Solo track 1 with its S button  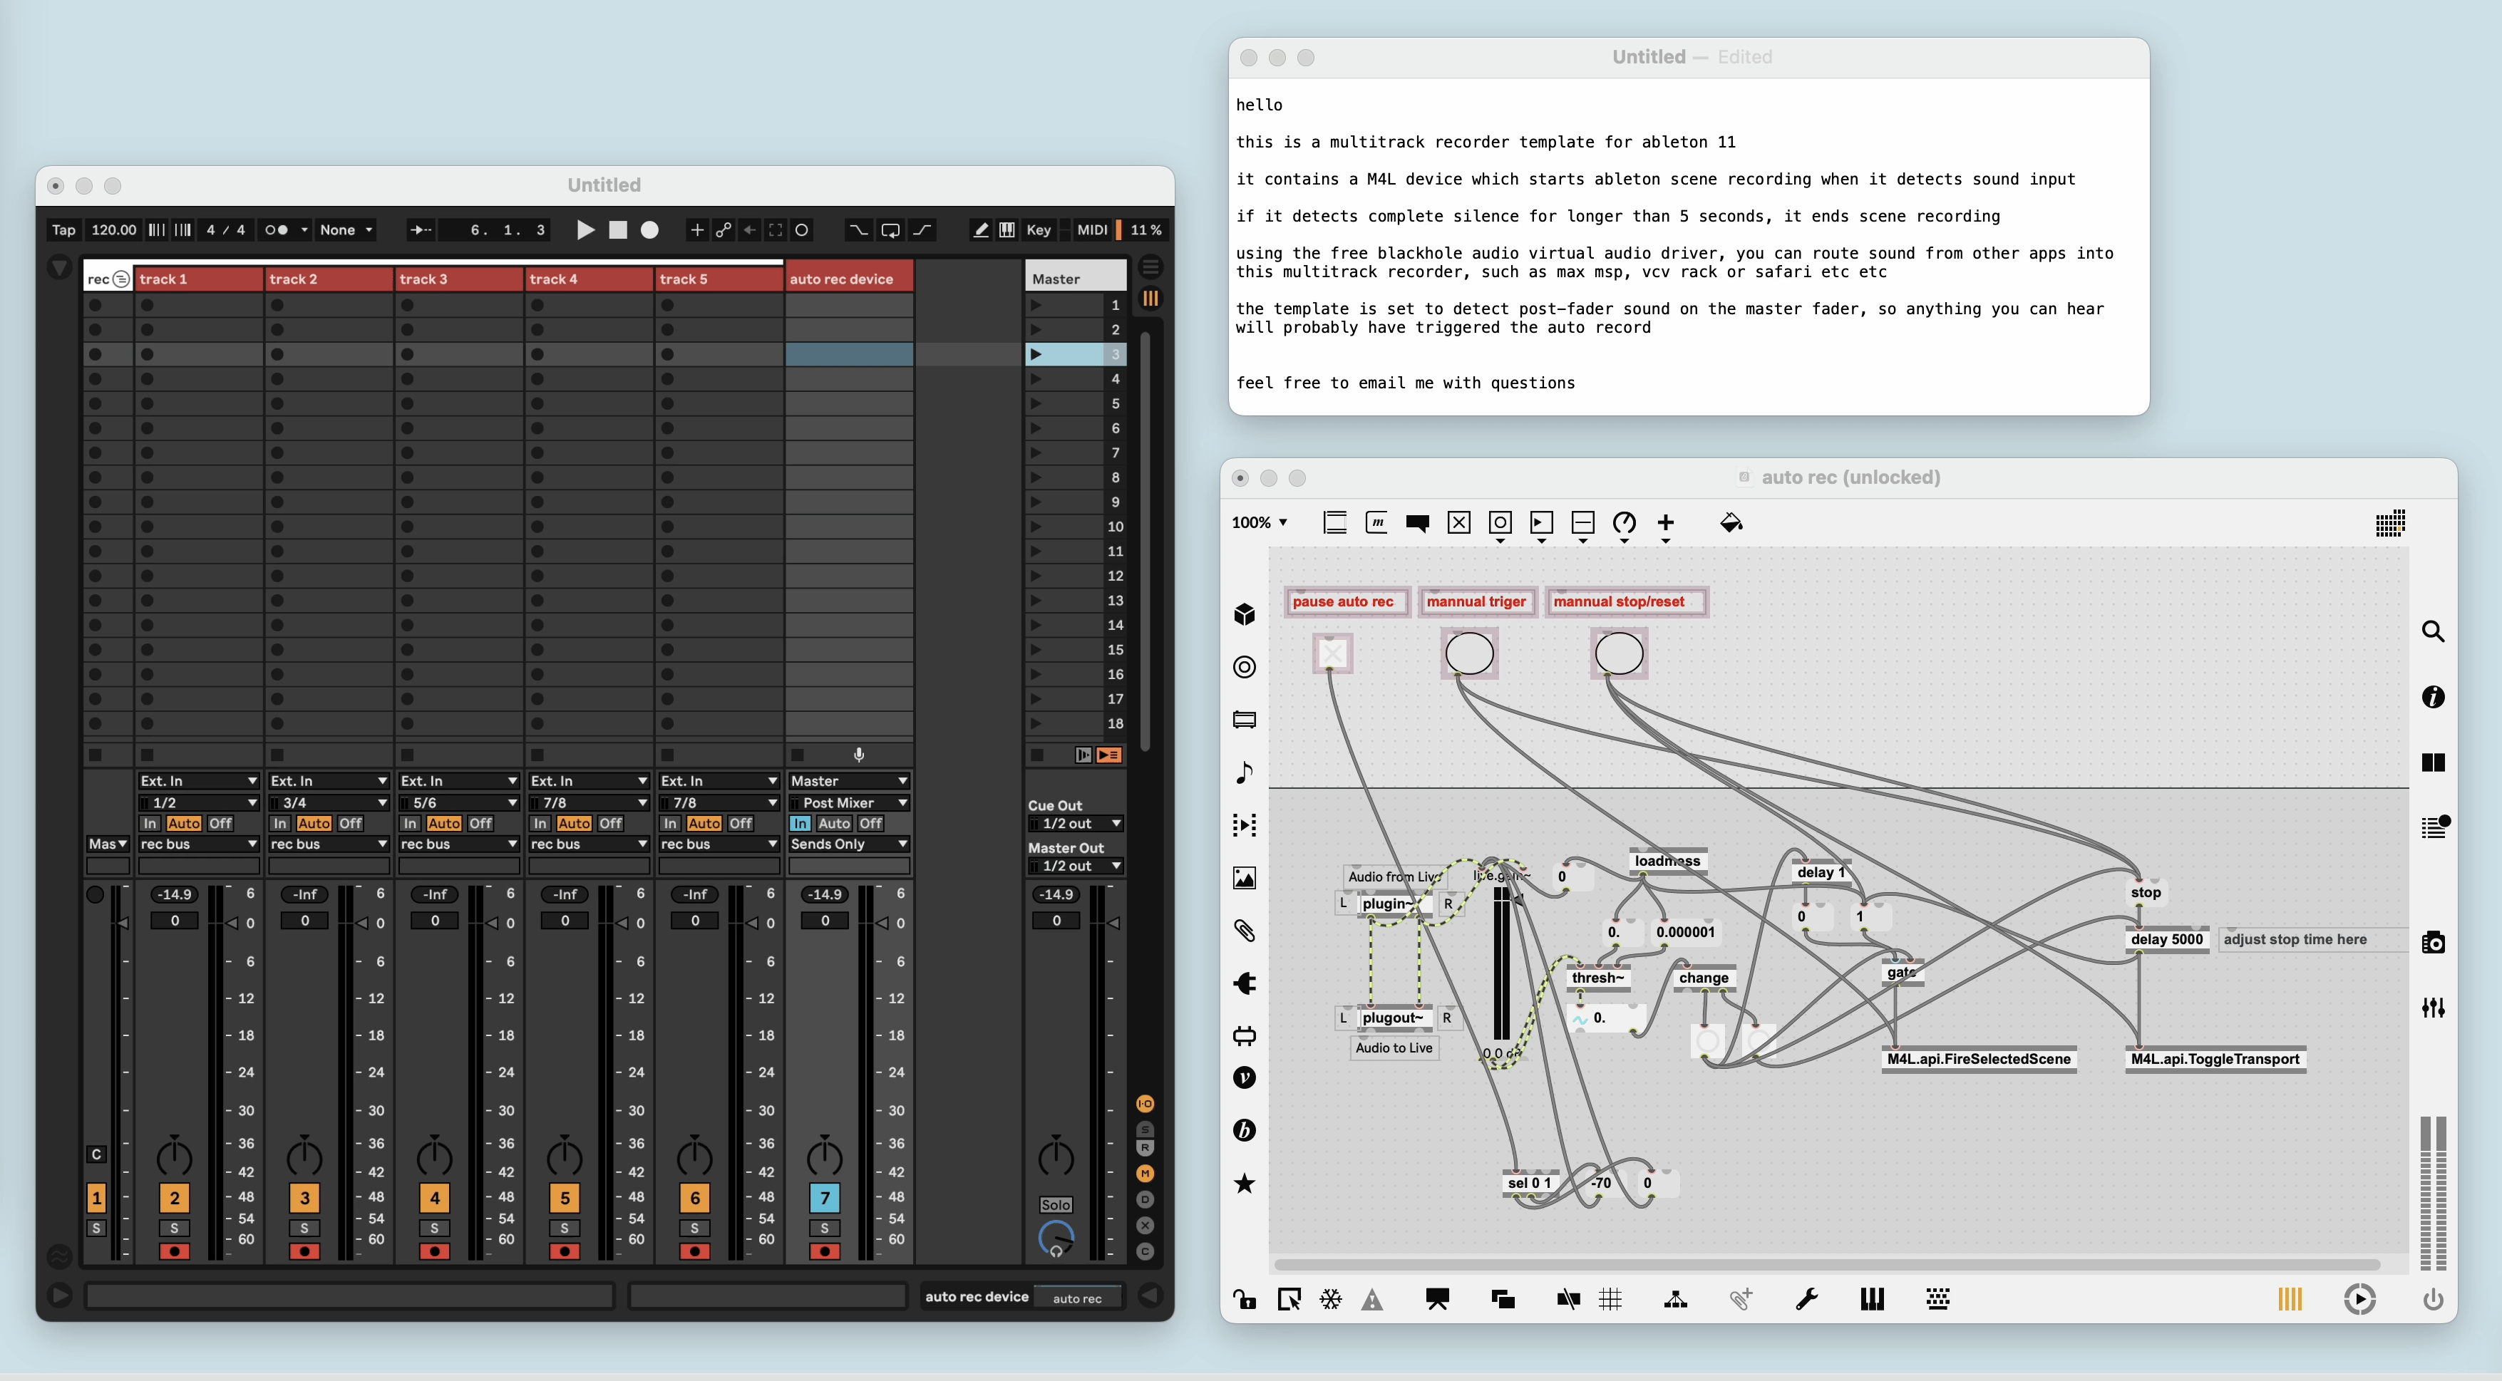[175, 1229]
